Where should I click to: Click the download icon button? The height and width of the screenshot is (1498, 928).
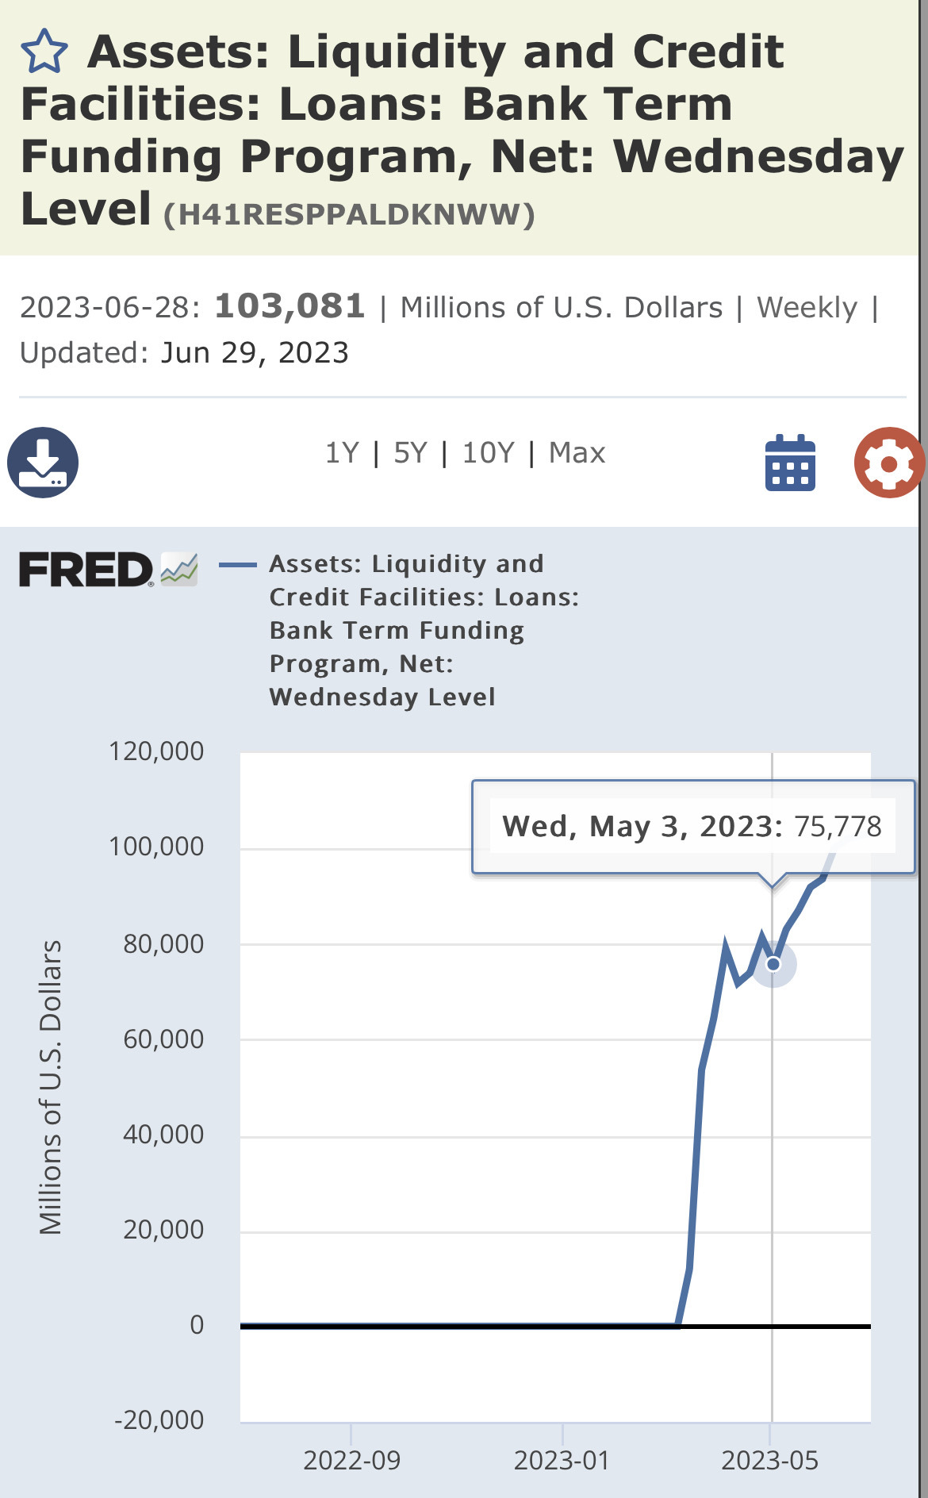coord(43,463)
